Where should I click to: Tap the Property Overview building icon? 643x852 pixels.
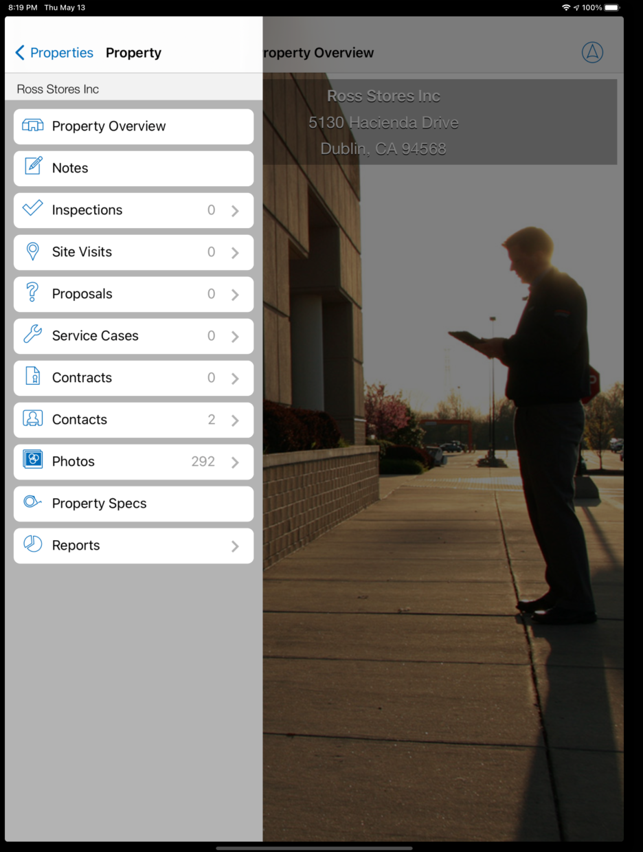coord(33,126)
